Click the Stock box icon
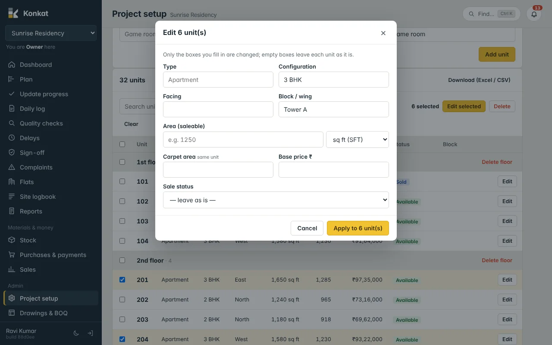 pos(12,240)
